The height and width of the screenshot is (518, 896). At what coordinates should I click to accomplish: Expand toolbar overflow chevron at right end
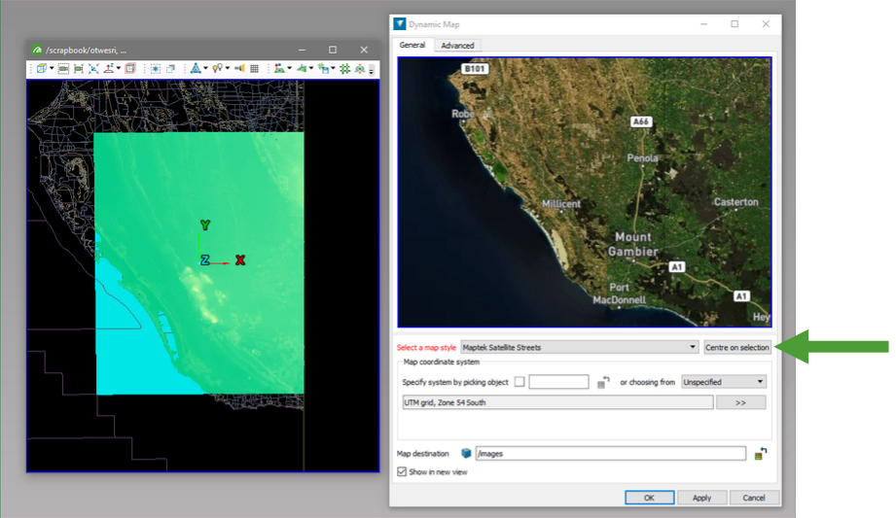coord(372,69)
